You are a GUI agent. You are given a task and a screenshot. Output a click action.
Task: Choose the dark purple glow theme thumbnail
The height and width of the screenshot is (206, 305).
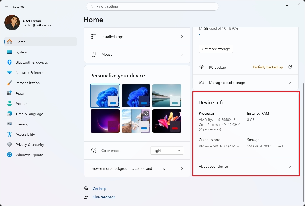(105, 121)
